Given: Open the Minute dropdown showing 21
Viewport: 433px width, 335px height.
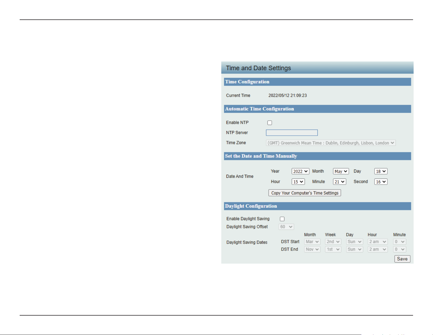Looking at the screenshot, I should tap(340, 182).
